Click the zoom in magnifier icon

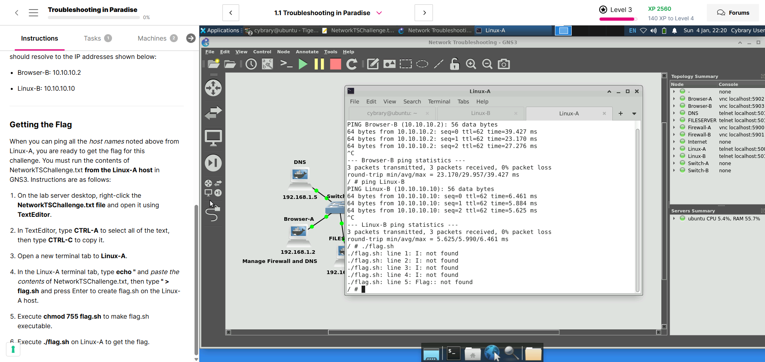(x=471, y=64)
